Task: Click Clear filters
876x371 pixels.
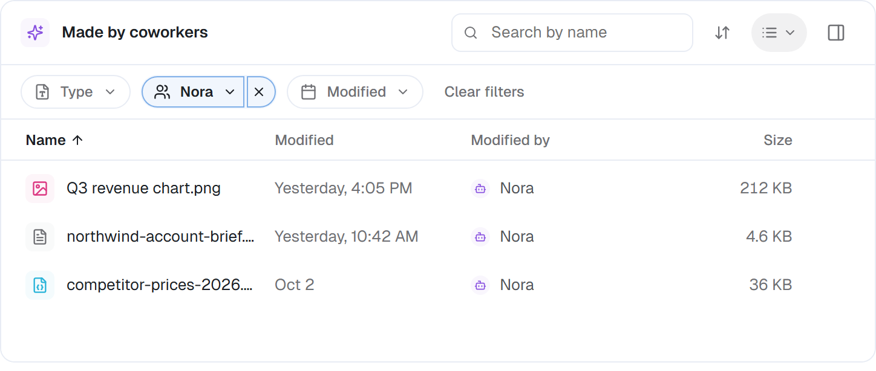Action: pyautogui.click(x=485, y=92)
